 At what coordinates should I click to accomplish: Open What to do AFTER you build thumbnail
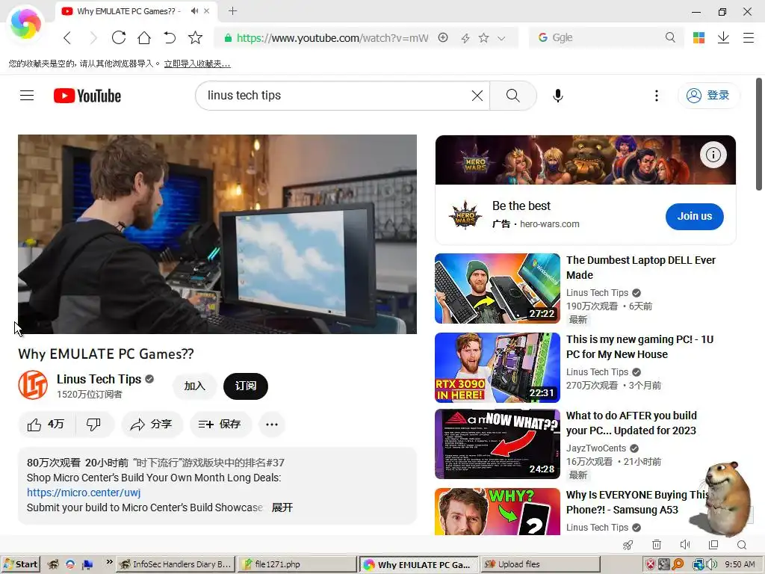[x=497, y=444]
